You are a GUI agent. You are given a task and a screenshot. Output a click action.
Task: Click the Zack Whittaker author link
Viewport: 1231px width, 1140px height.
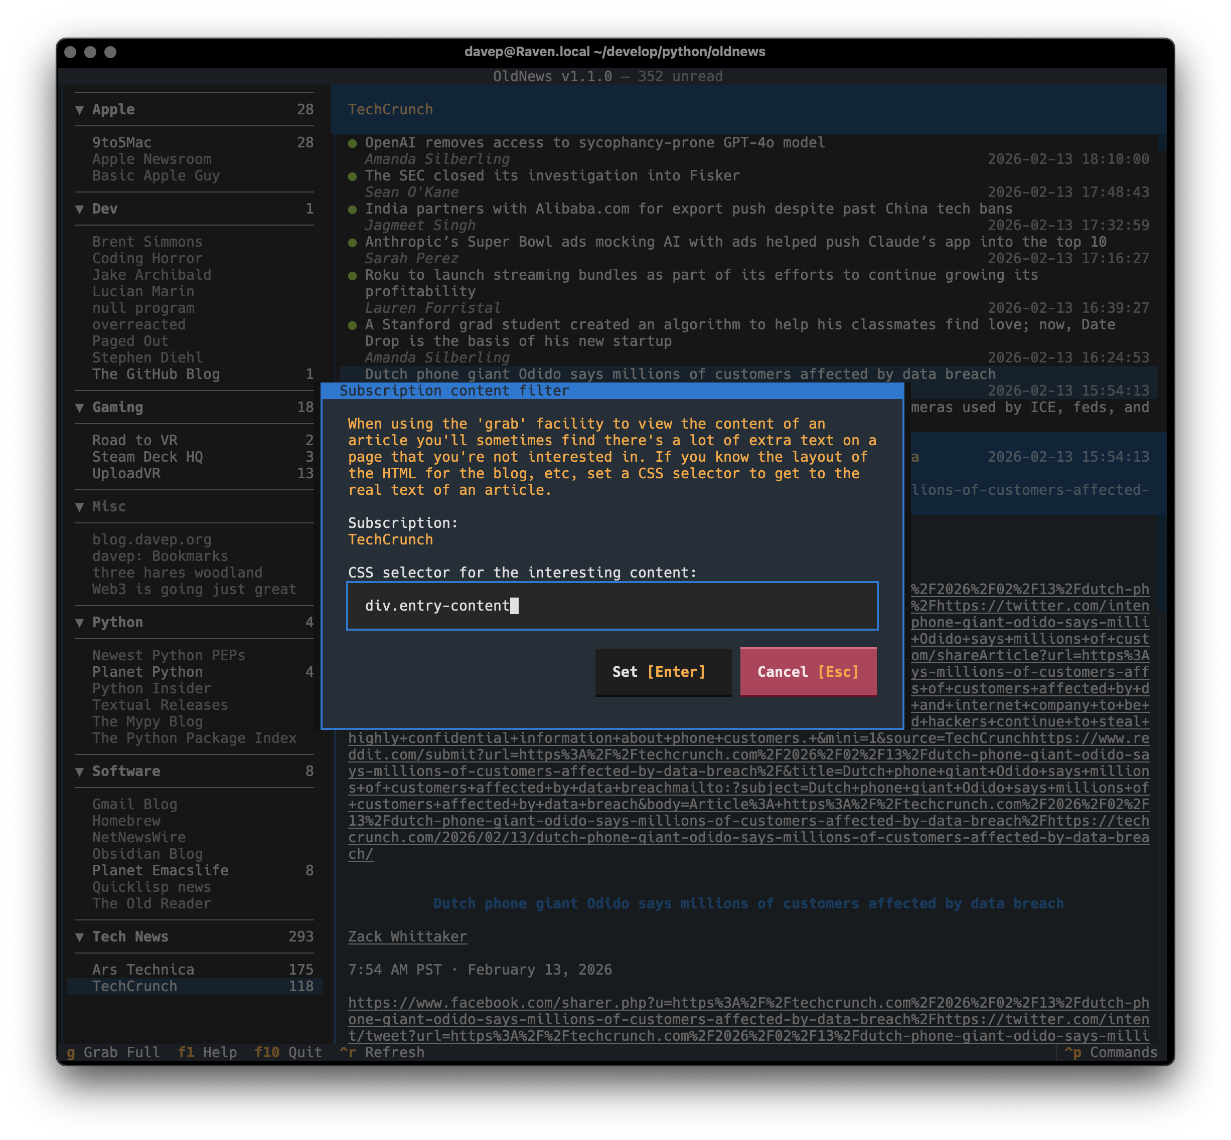407,936
